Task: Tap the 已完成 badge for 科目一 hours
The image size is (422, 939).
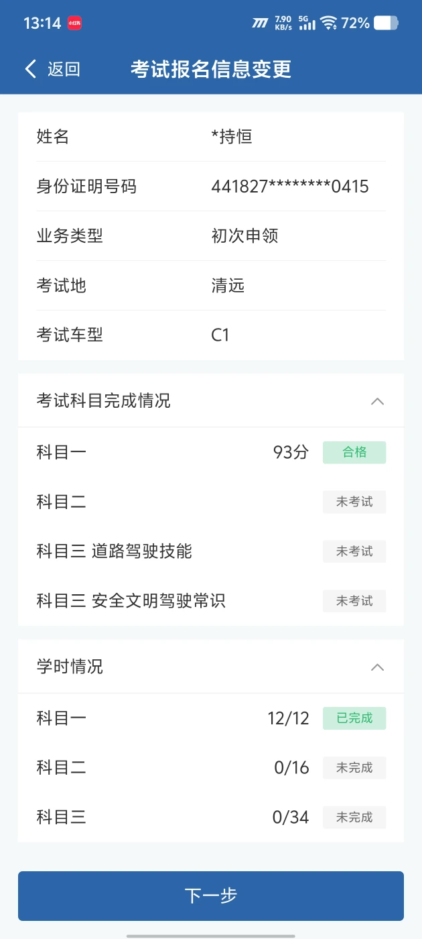Action: 354,718
